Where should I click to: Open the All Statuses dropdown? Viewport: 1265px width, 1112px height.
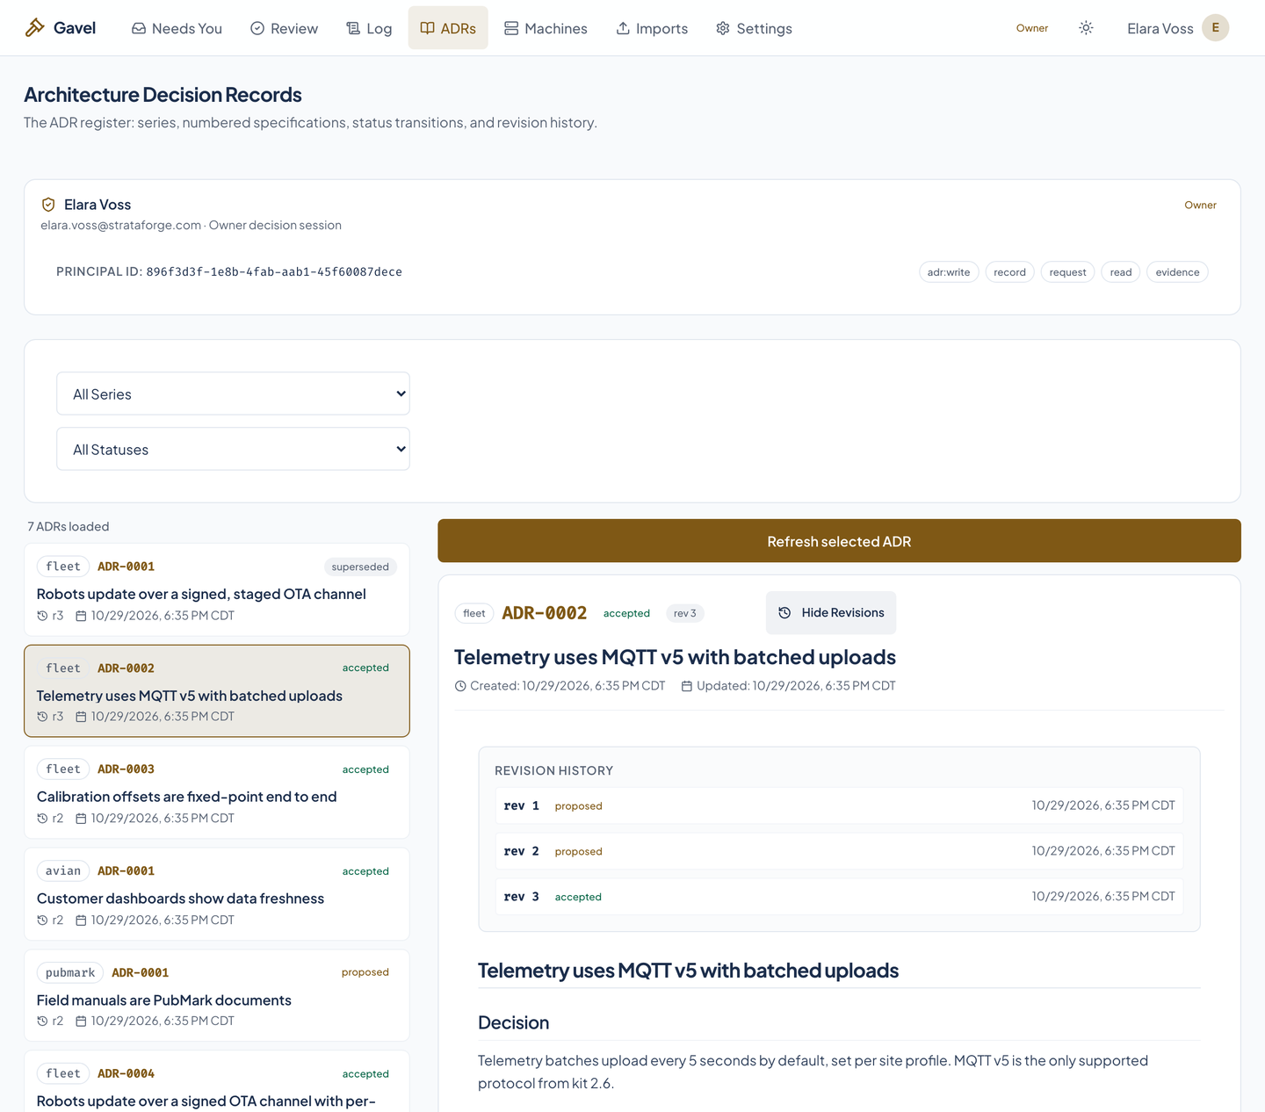[x=233, y=449]
